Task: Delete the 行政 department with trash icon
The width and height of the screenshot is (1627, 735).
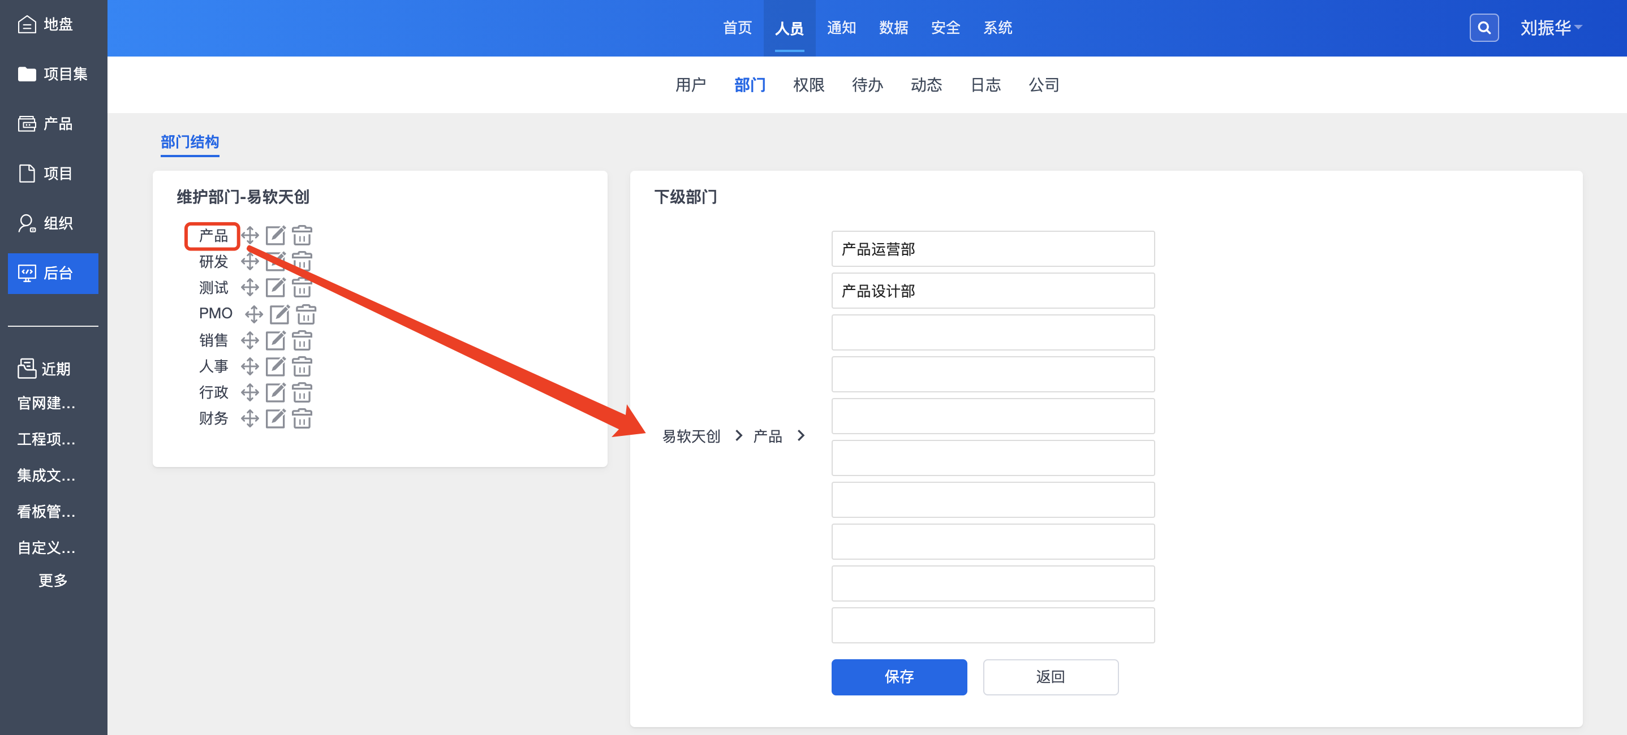Action: [302, 393]
